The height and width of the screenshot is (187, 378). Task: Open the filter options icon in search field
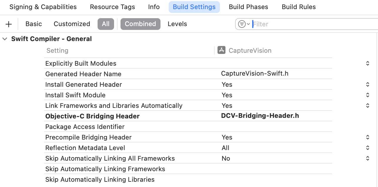[x=243, y=24]
